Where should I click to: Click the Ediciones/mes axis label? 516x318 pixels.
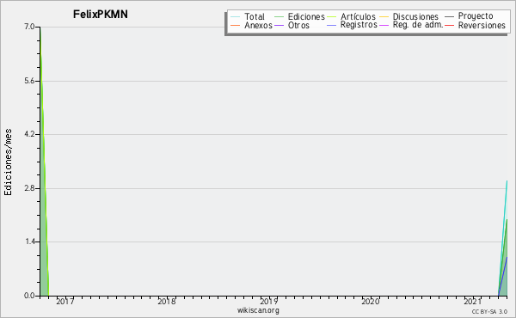coord(8,162)
